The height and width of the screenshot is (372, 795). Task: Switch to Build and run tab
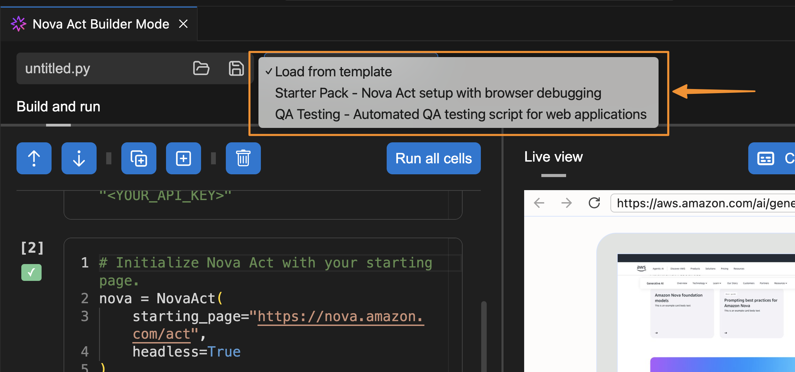[x=58, y=107]
